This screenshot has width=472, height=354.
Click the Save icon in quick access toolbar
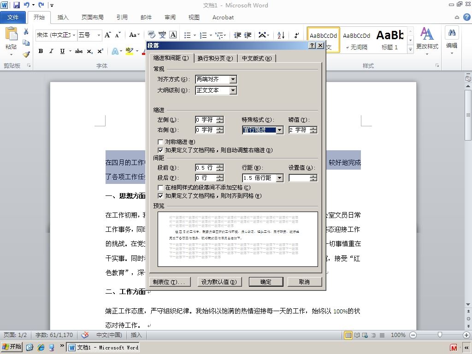pos(16,5)
